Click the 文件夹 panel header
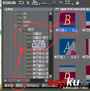 (x=28, y=9)
